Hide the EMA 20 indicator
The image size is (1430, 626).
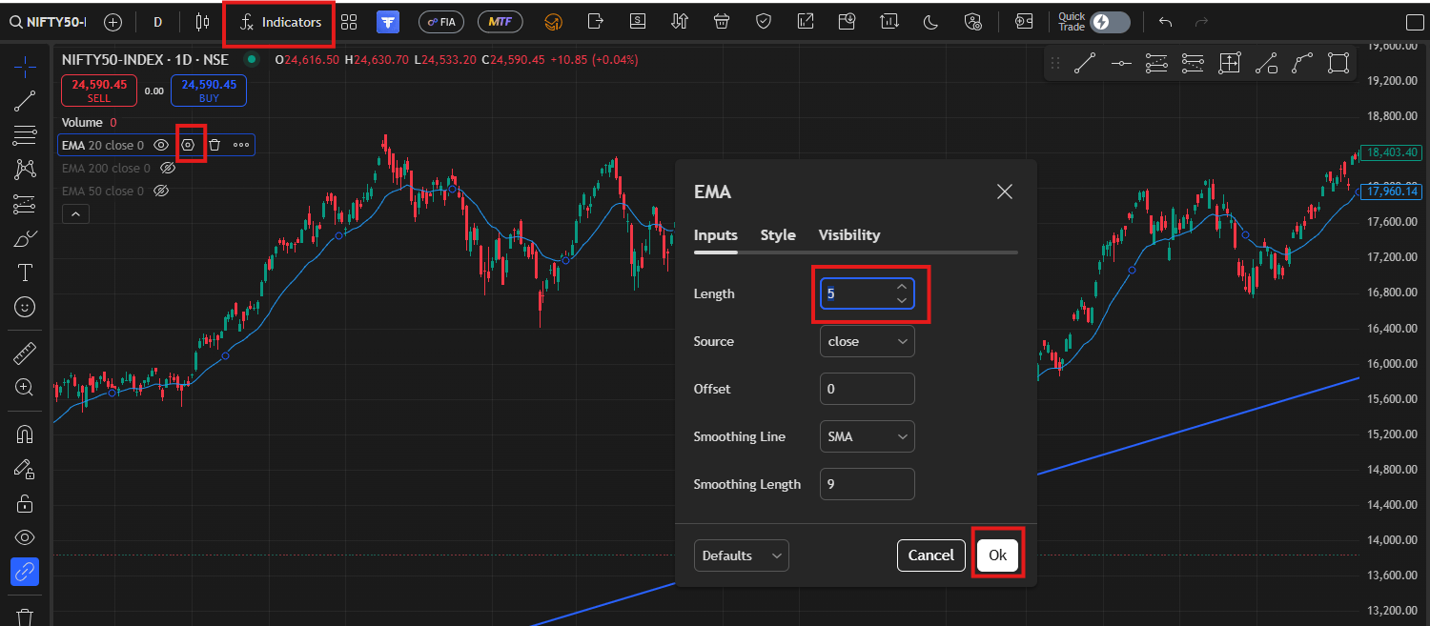162,145
